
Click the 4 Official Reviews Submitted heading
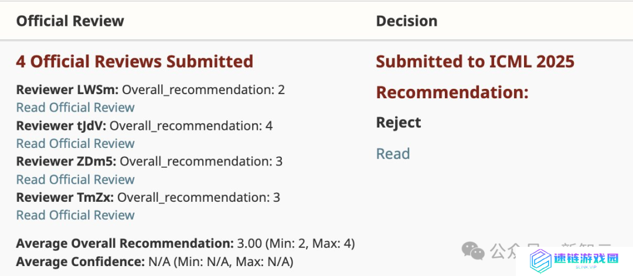[134, 61]
